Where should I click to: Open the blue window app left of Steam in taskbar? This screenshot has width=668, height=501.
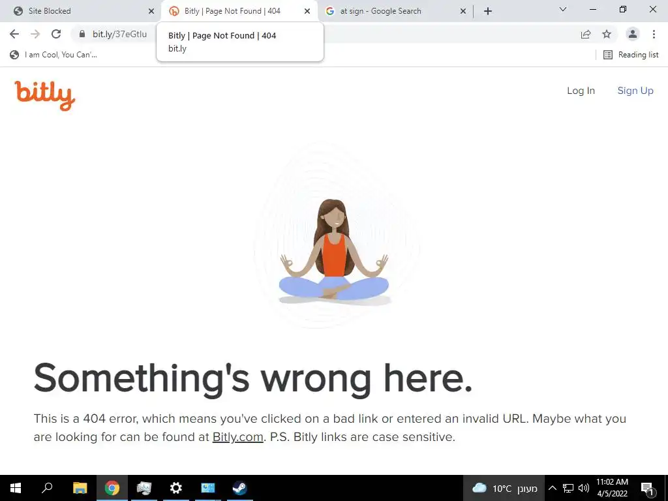(x=208, y=488)
